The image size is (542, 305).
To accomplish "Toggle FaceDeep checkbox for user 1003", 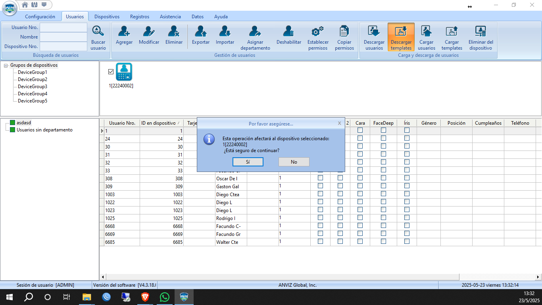I will point(383,194).
